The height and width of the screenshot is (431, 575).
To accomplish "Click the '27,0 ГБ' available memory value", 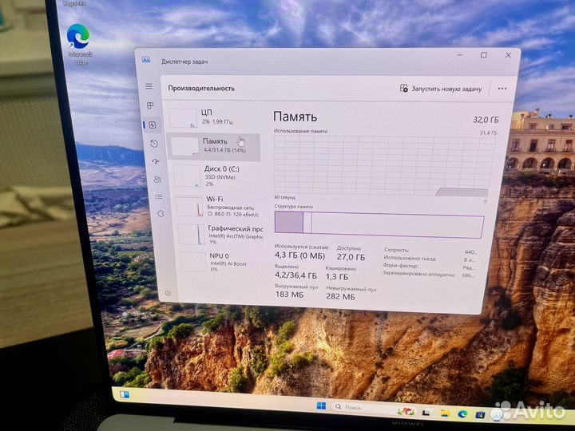I will 351,257.
